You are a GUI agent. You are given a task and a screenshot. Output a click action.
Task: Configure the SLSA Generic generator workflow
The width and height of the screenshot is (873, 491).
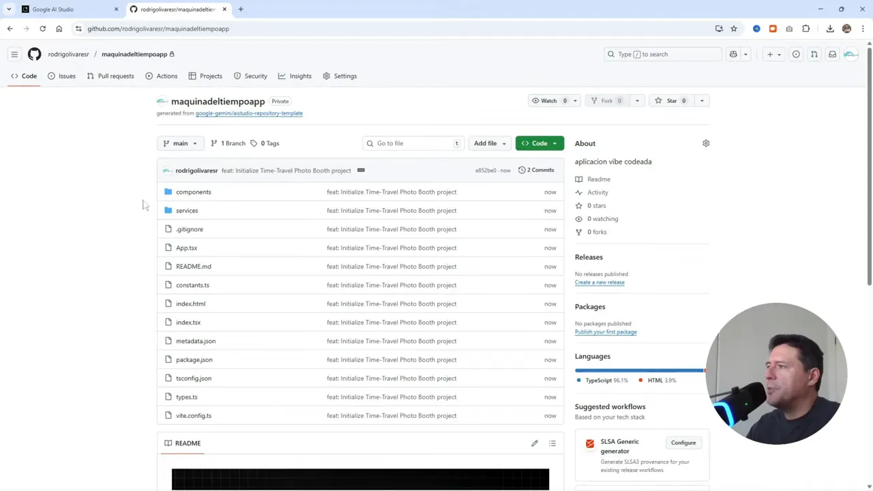click(683, 443)
